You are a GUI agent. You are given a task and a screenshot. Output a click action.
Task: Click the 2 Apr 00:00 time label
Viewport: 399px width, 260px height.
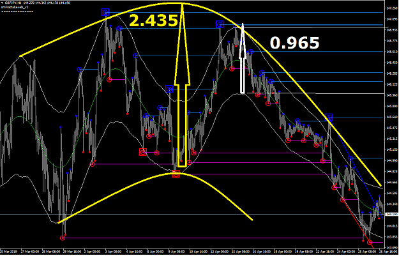click(x=93, y=252)
